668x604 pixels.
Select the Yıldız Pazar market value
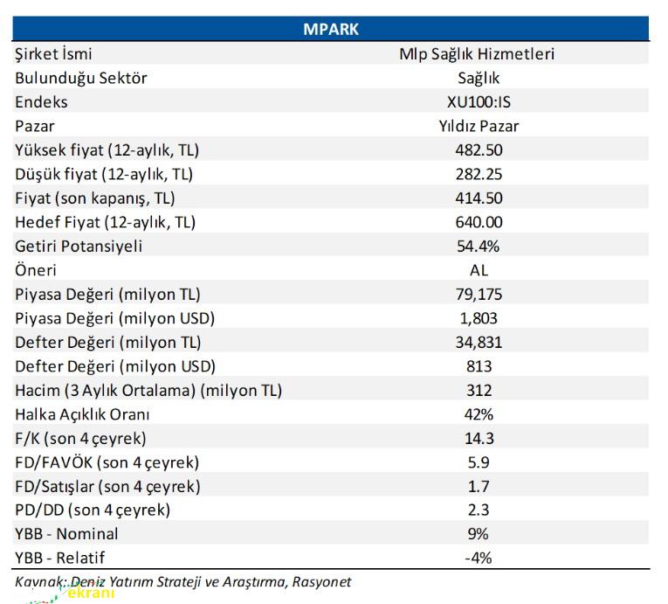(x=479, y=126)
